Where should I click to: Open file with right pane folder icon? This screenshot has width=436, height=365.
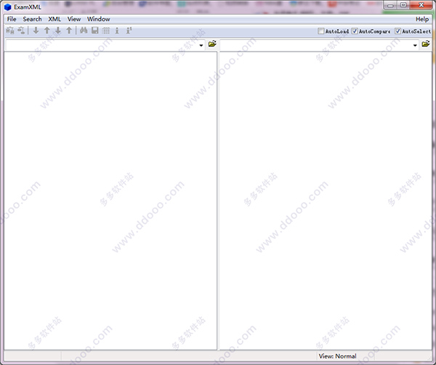click(x=425, y=44)
